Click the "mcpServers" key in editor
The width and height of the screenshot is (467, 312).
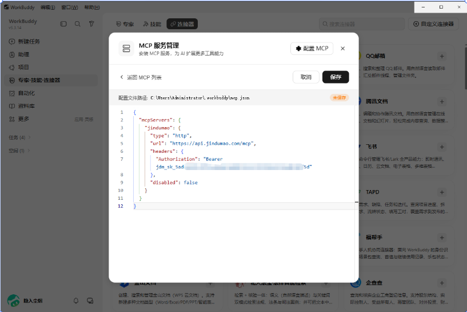tap(156, 120)
